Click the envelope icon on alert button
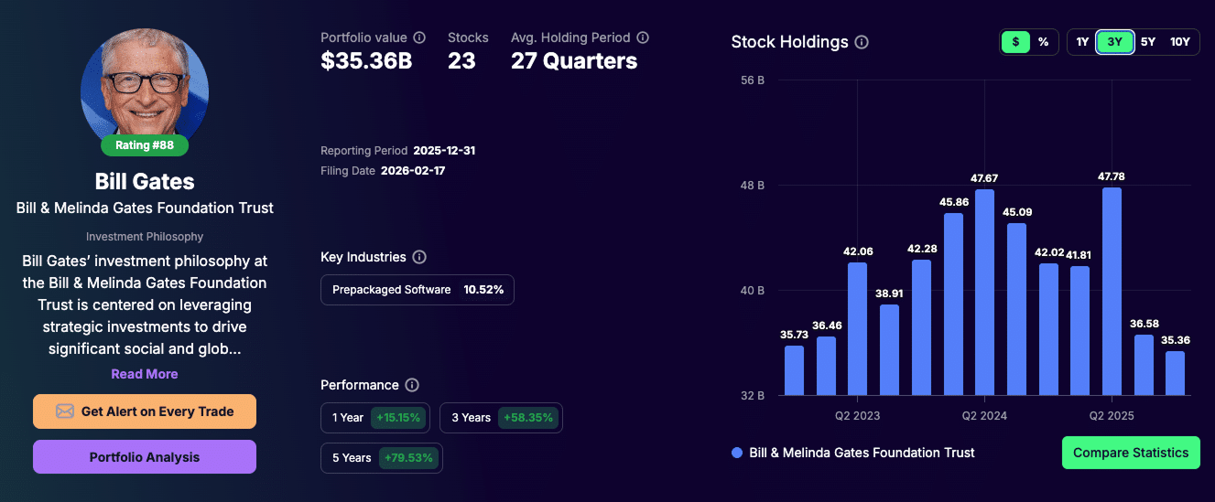The image size is (1215, 502). point(65,411)
